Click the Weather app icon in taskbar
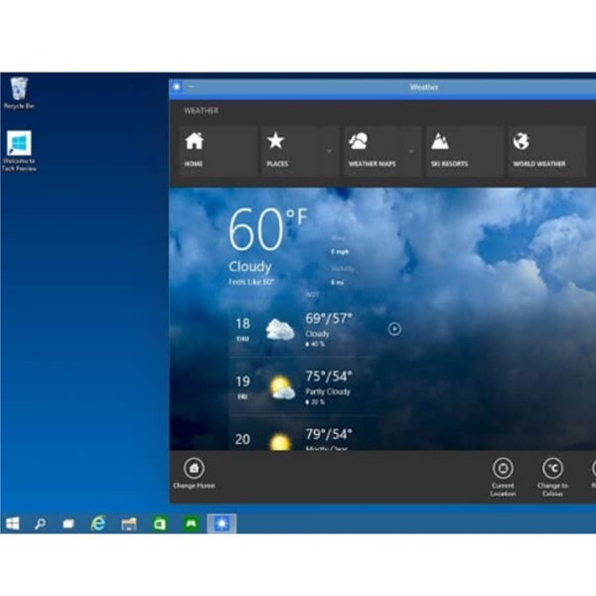The image size is (596, 596). pyautogui.click(x=221, y=522)
